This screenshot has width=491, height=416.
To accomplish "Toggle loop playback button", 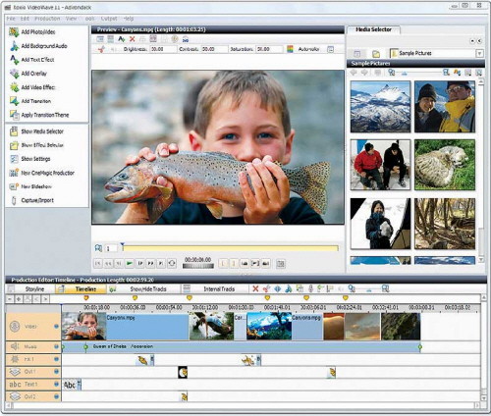I will coord(172,263).
